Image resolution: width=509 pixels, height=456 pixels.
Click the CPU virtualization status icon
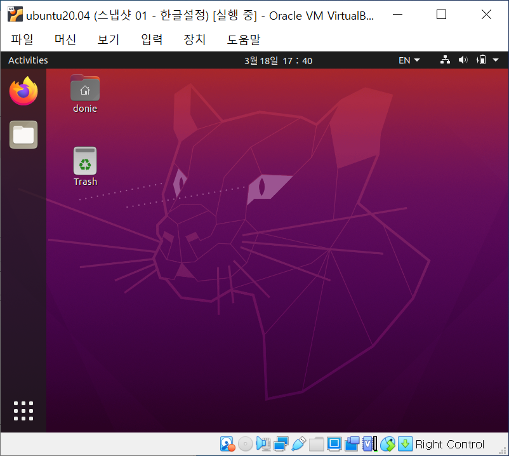pos(370,444)
